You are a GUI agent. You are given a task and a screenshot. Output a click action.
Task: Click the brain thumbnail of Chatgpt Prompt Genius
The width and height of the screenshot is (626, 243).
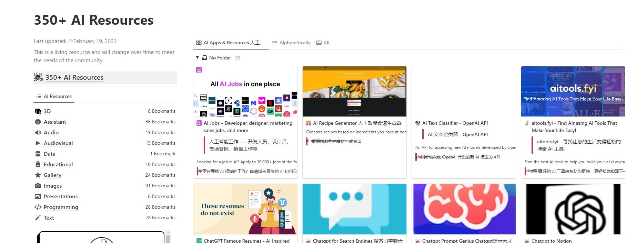click(464, 209)
